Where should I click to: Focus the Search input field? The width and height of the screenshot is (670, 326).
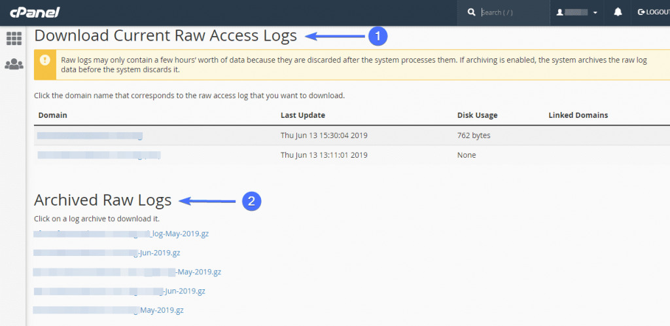tap(513, 12)
